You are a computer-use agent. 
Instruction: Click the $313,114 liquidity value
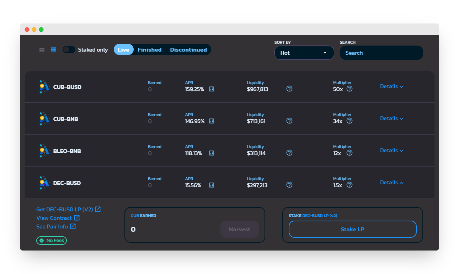point(256,153)
